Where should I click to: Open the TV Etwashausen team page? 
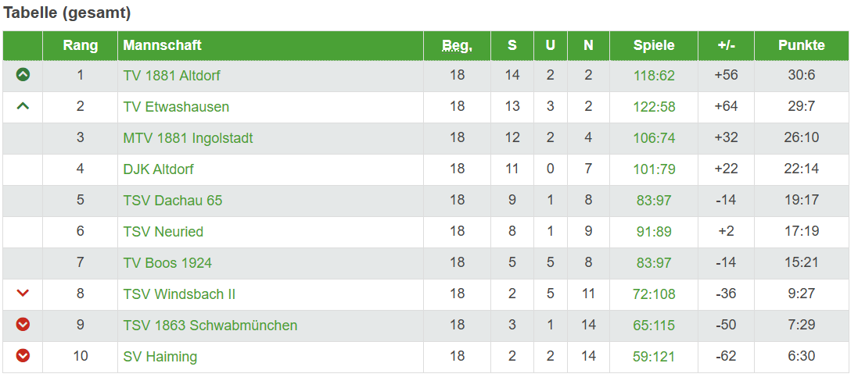pyautogui.click(x=176, y=107)
